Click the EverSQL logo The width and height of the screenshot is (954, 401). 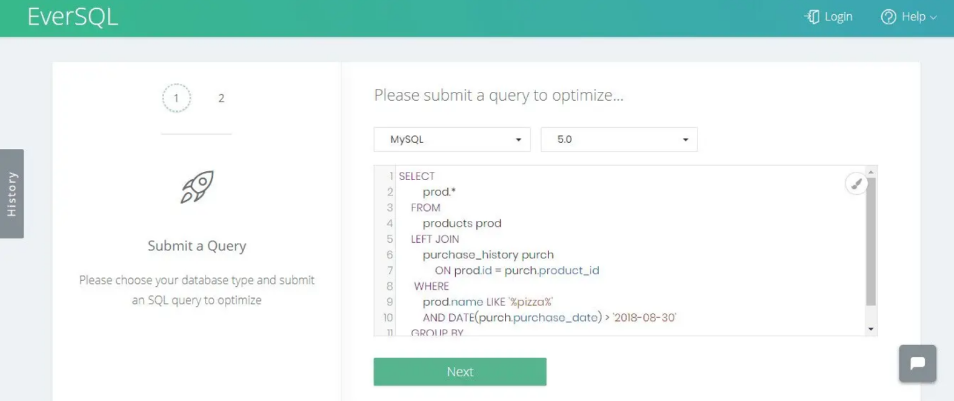point(73,17)
